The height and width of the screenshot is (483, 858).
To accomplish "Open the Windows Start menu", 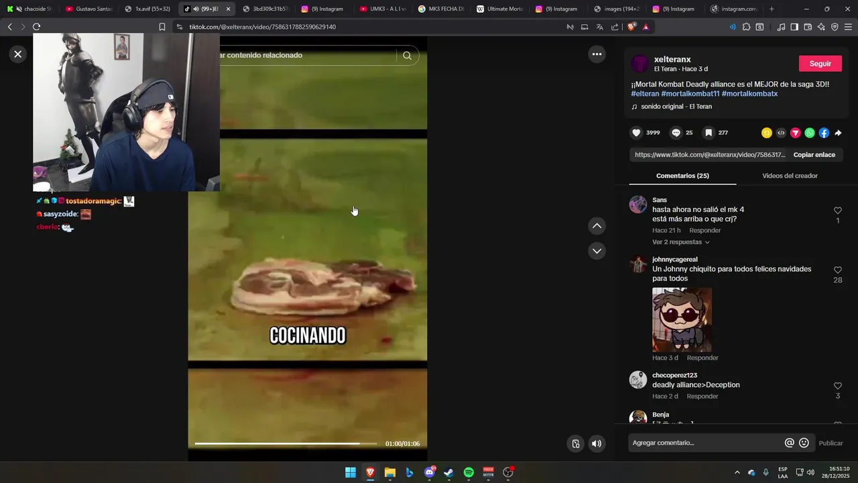I will (351, 473).
